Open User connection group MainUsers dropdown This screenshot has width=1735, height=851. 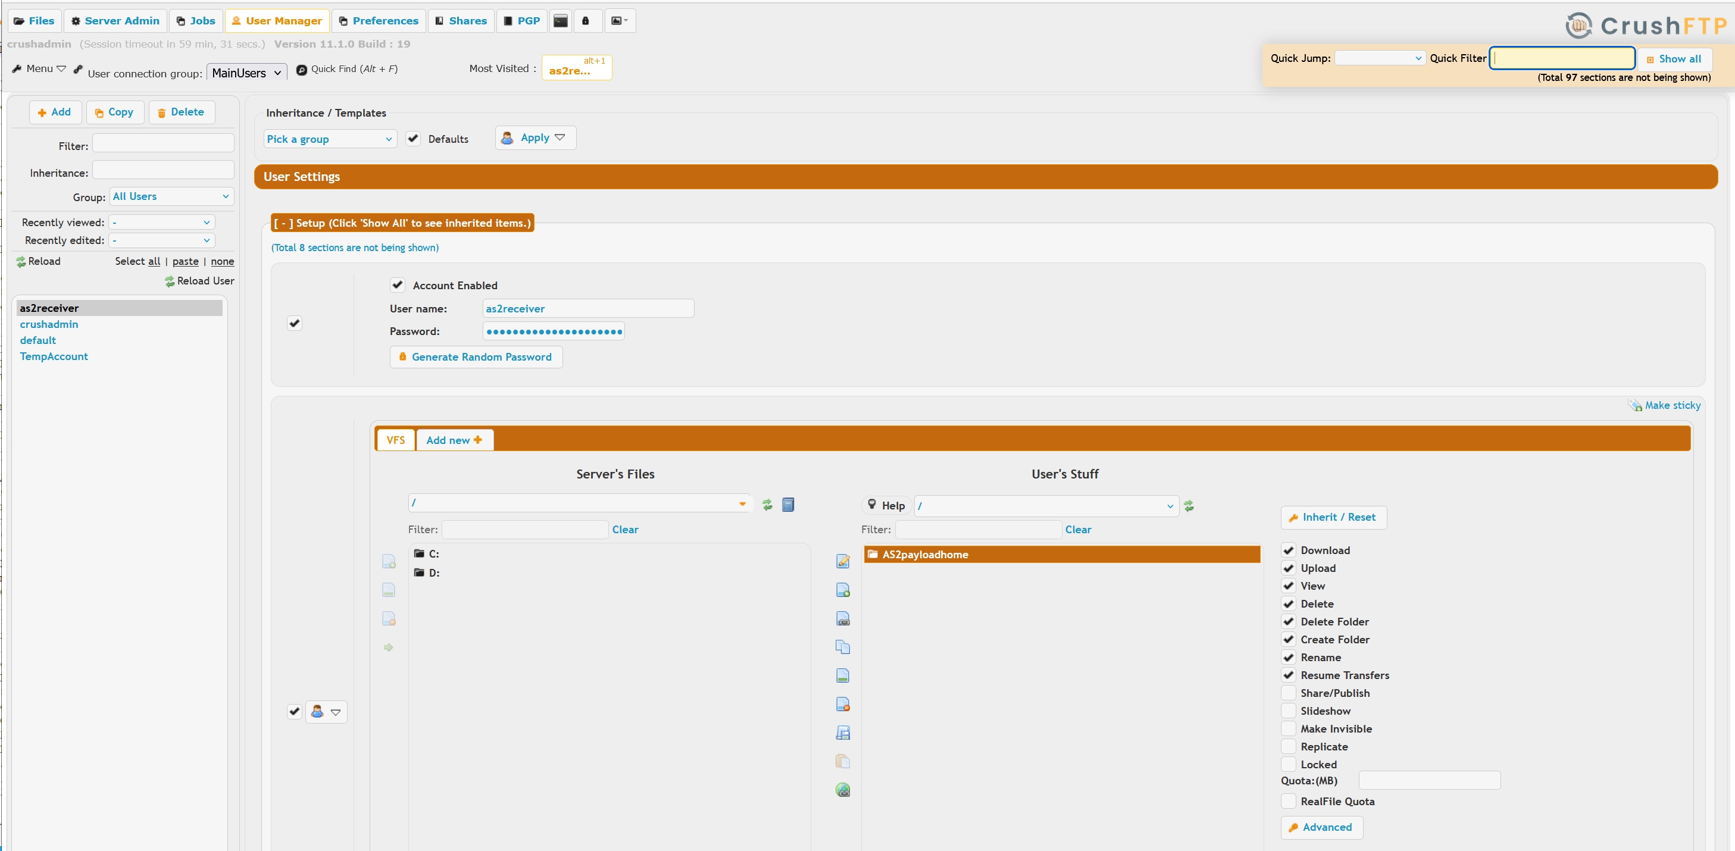point(246,73)
